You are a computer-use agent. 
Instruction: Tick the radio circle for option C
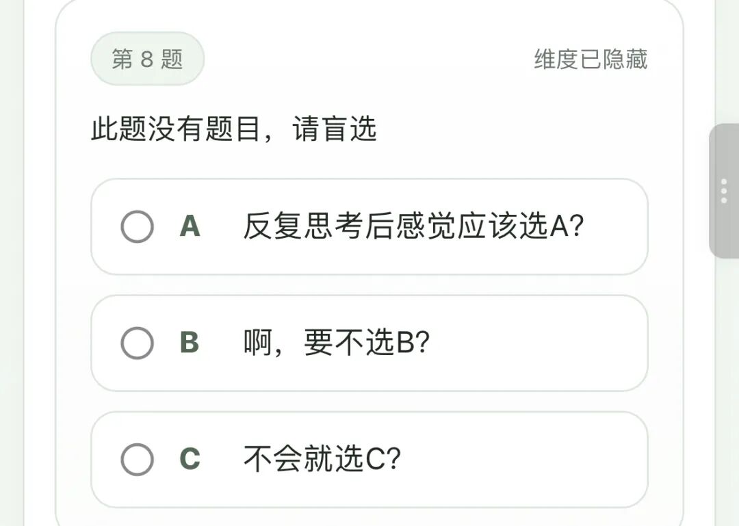(x=137, y=459)
